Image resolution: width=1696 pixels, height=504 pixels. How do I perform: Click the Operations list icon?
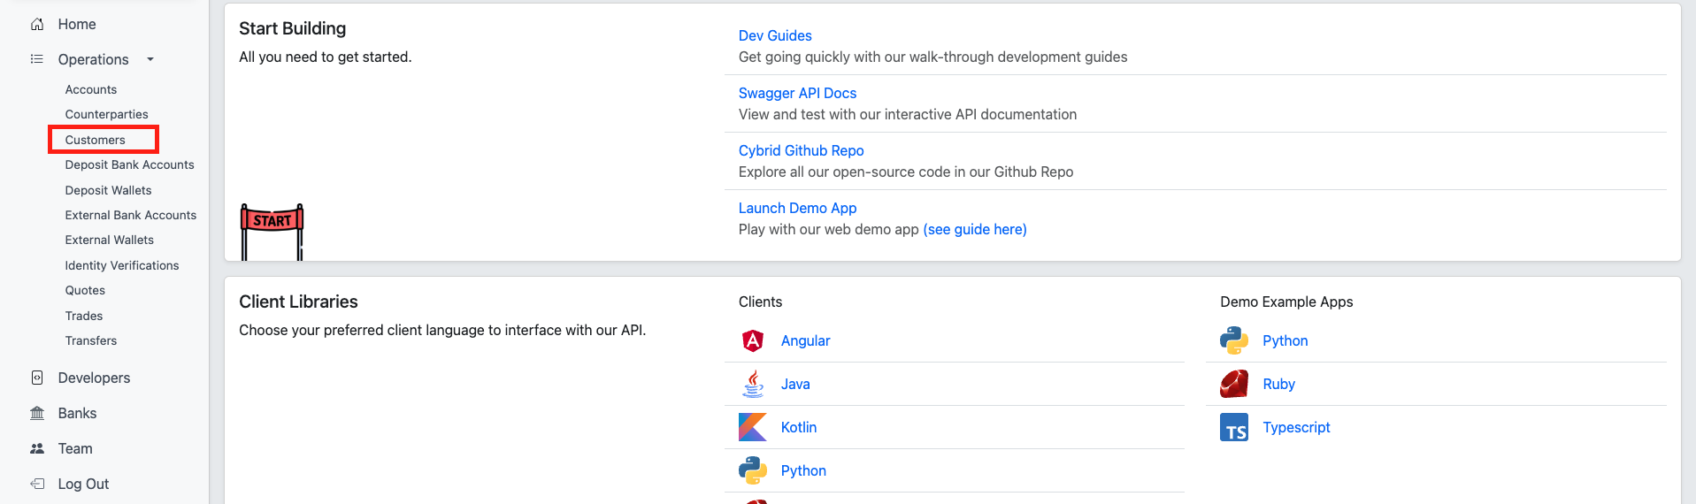[37, 59]
